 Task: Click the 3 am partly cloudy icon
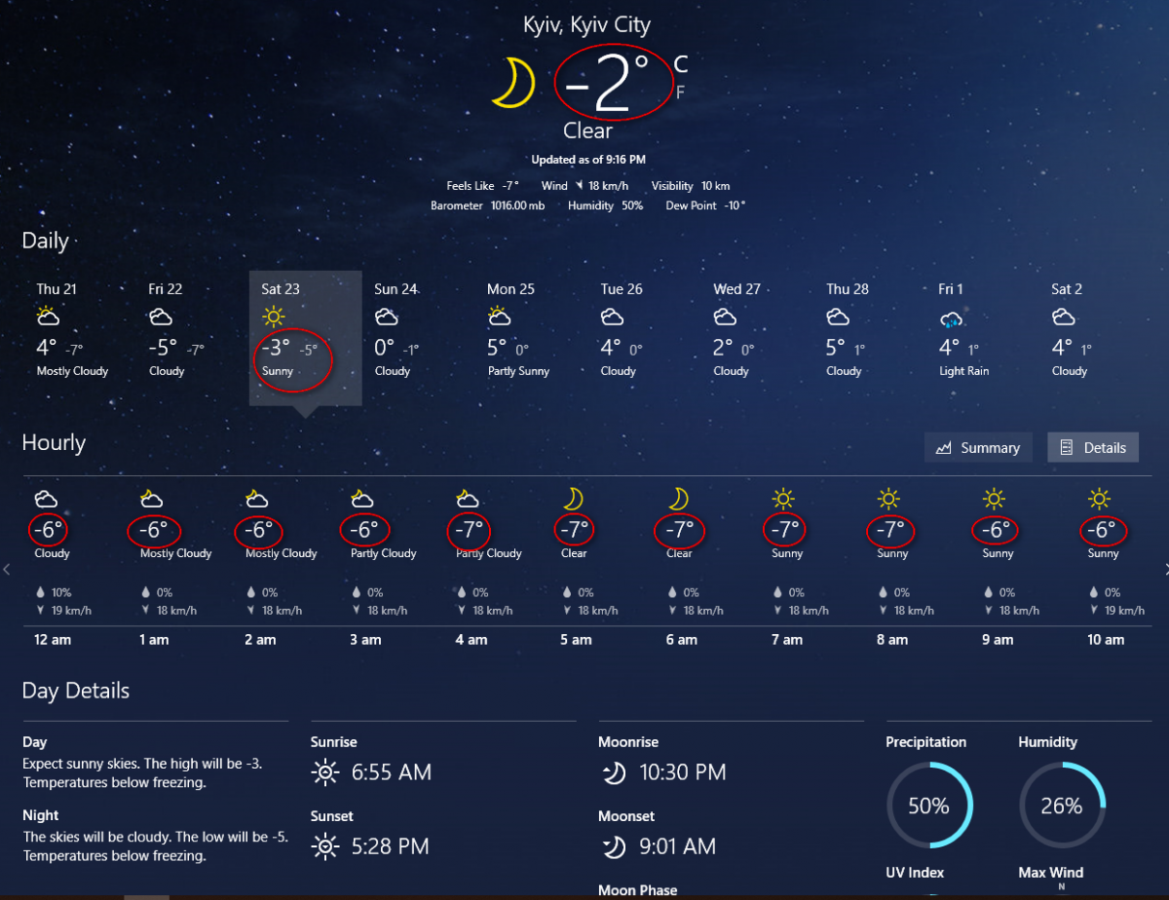pyautogui.click(x=361, y=499)
